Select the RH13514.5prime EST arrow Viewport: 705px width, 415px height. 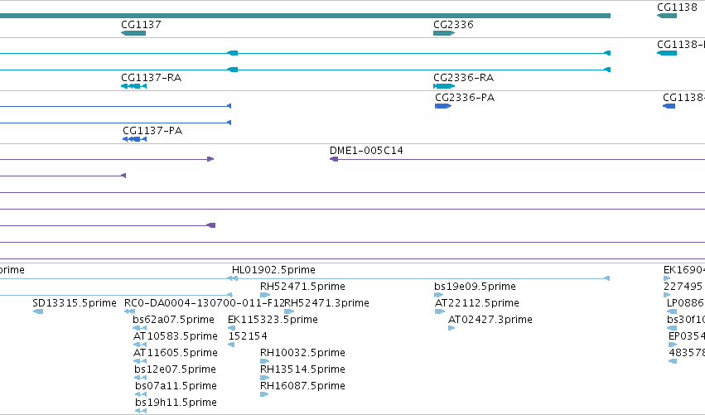pos(265,378)
